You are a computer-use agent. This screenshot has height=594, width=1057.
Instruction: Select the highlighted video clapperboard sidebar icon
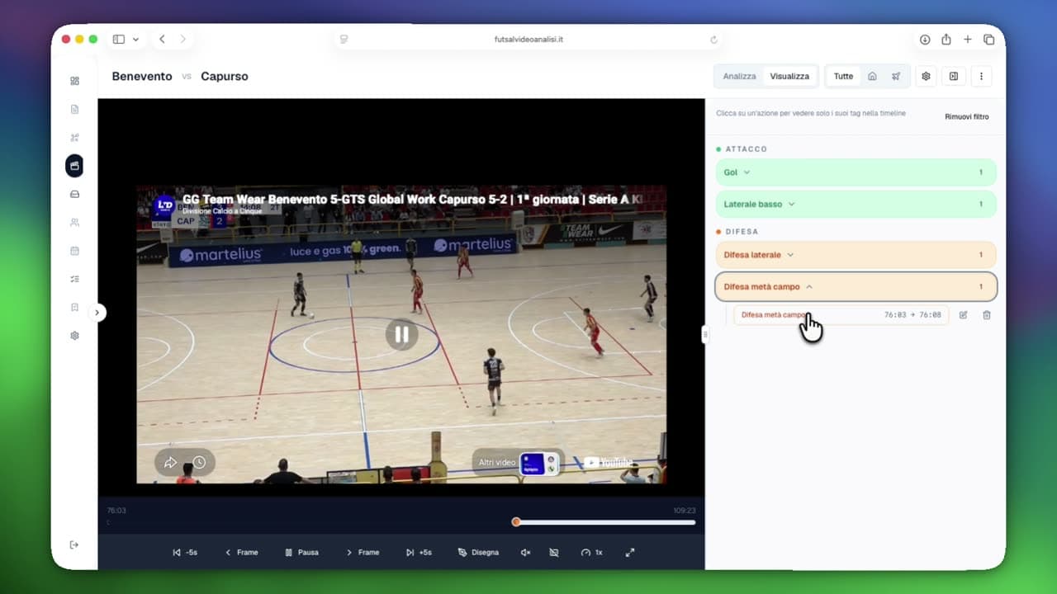coord(74,166)
